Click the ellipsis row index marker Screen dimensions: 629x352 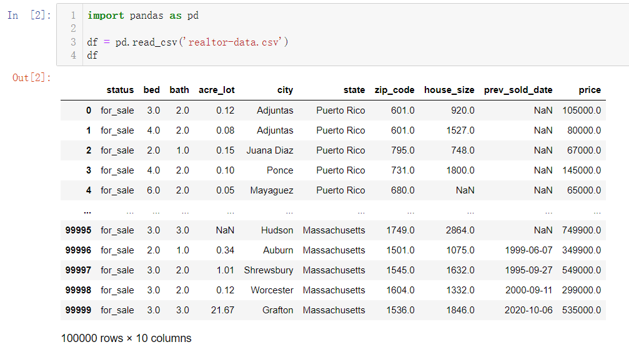pos(87,212)
